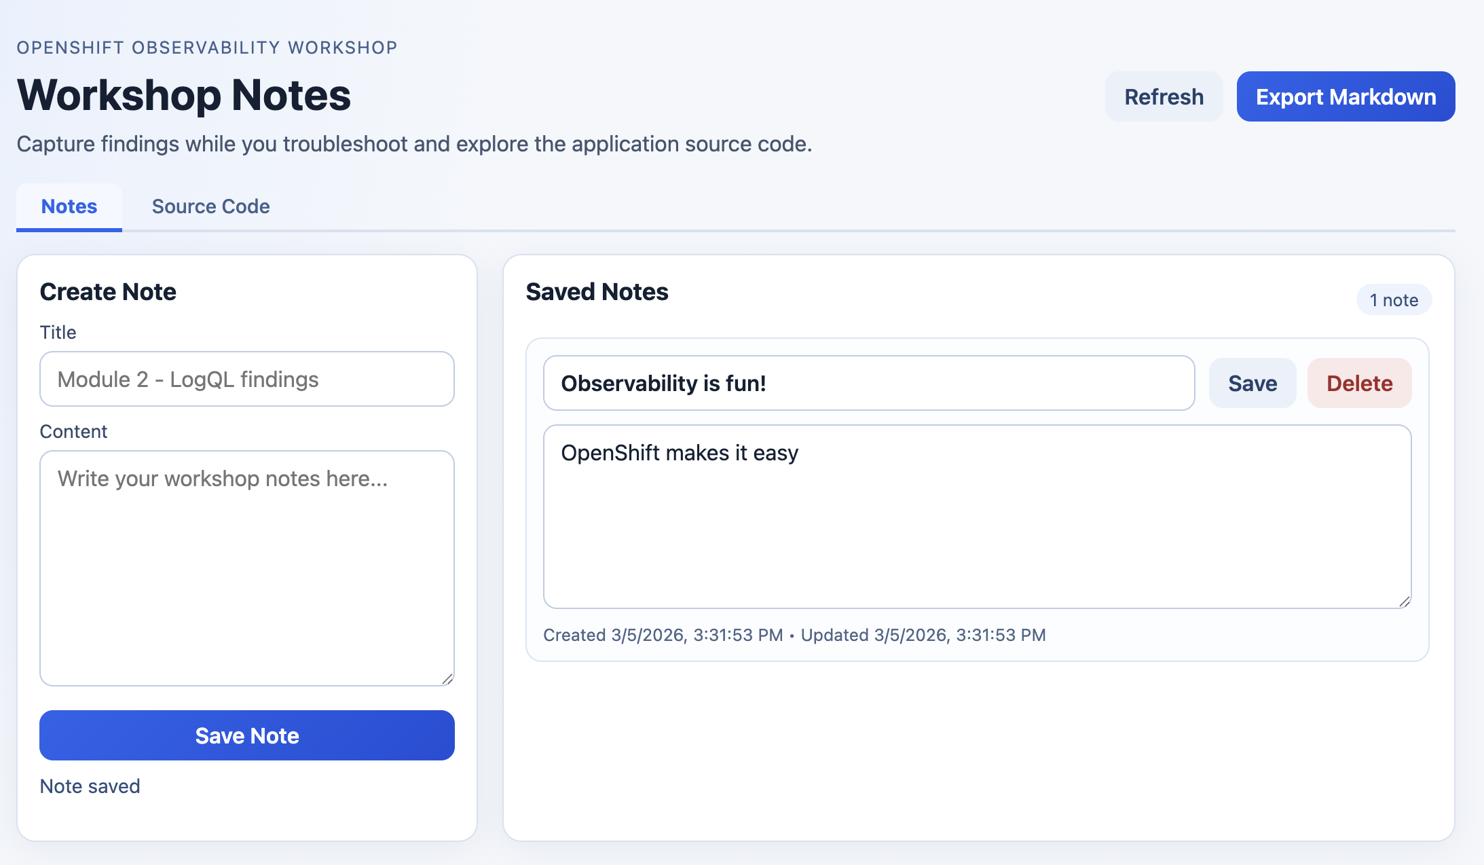Click the saved note's title field
1484x865 pixels.
click(x=868, y=382)
